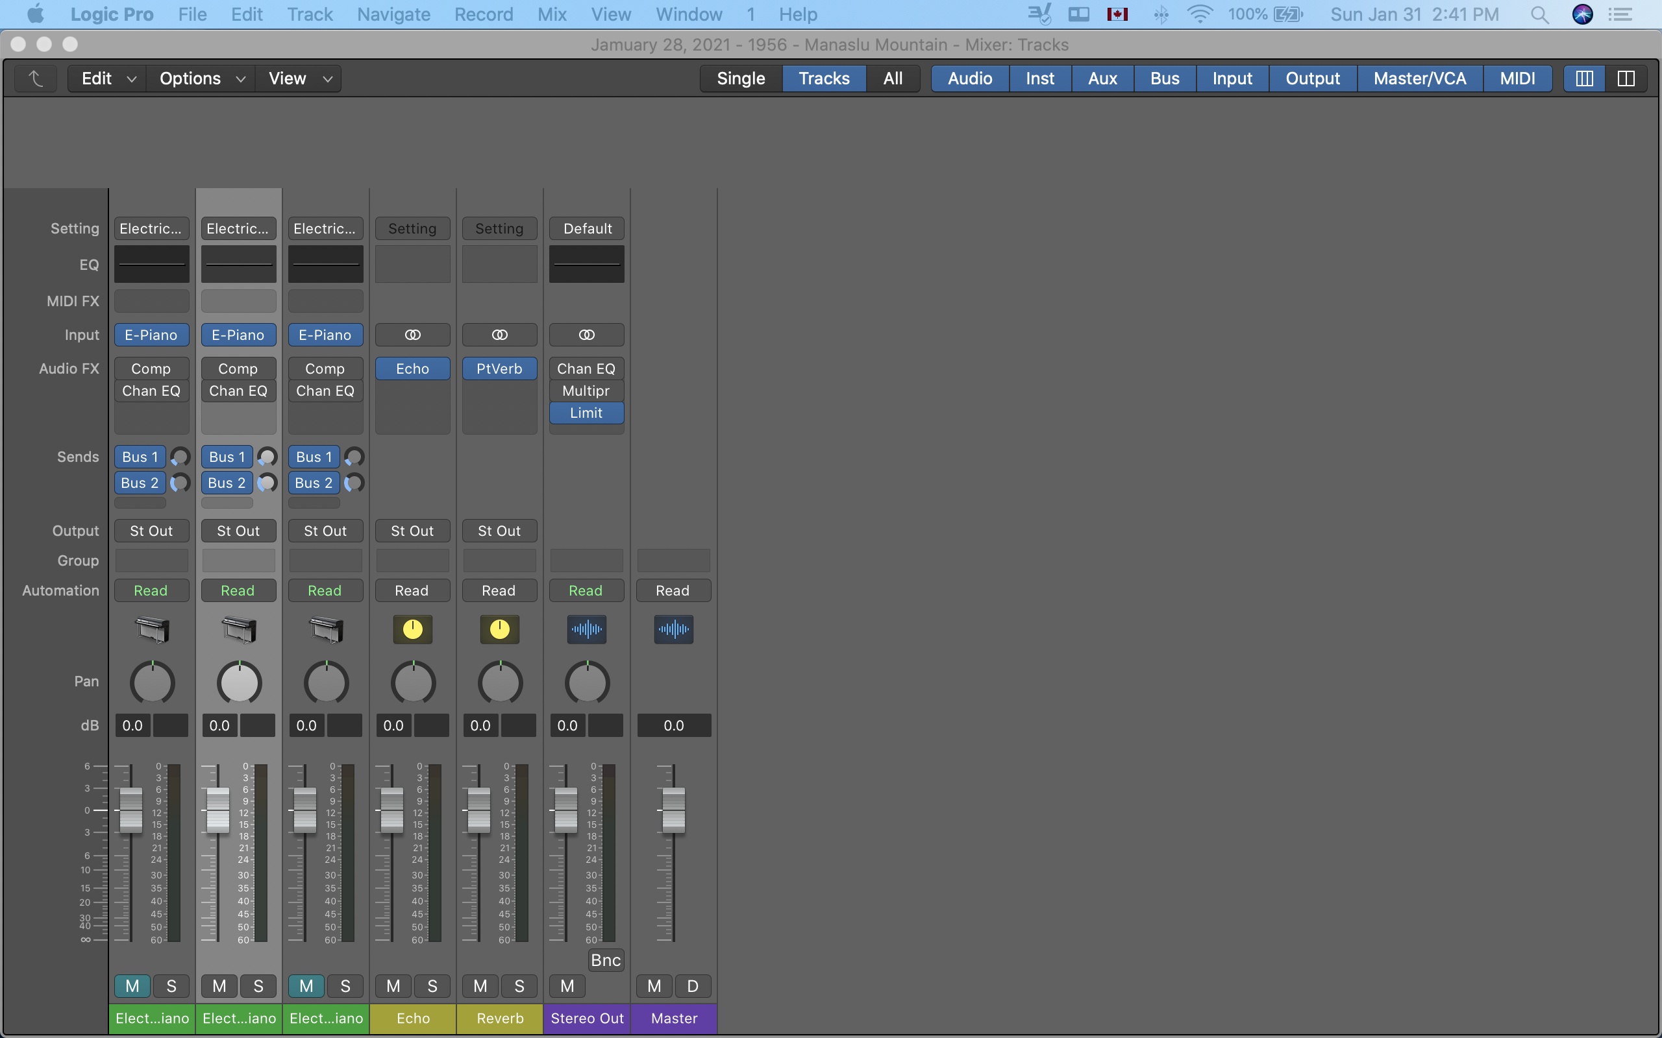Mute the Stereo Out channel
The height and width of the screenshot is (1038, 1662).
click(567, 986)
